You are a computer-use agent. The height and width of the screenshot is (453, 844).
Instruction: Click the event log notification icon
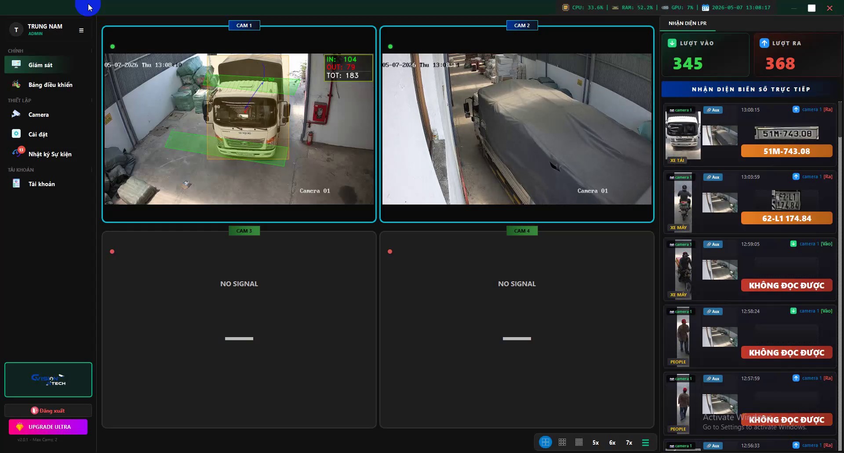point(18,152)
